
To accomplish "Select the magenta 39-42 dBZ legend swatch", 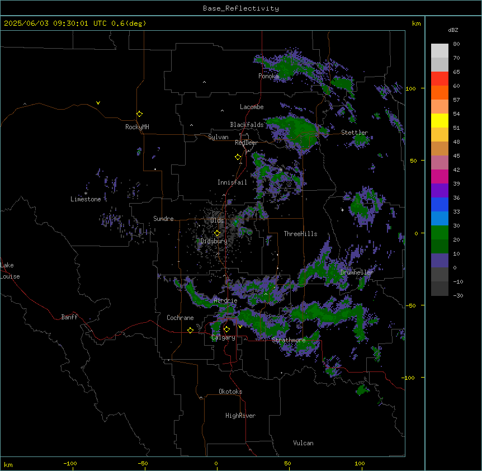I will click(440, 176).
